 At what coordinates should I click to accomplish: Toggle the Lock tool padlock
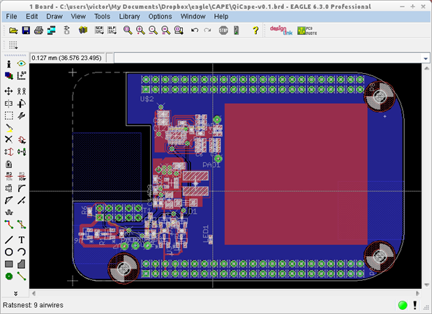click(x=9, y=164)
